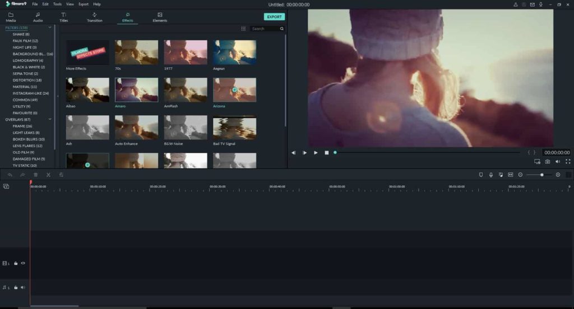The width and height of the screenshot is (574, 309).
Task: Open the voiceover microphone recorder
Action: [491, 175]
